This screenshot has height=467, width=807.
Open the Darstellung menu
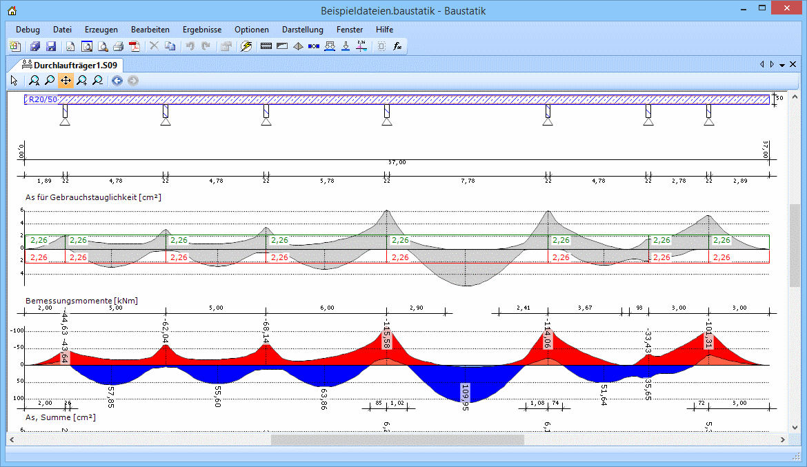(x=302, y=30)
